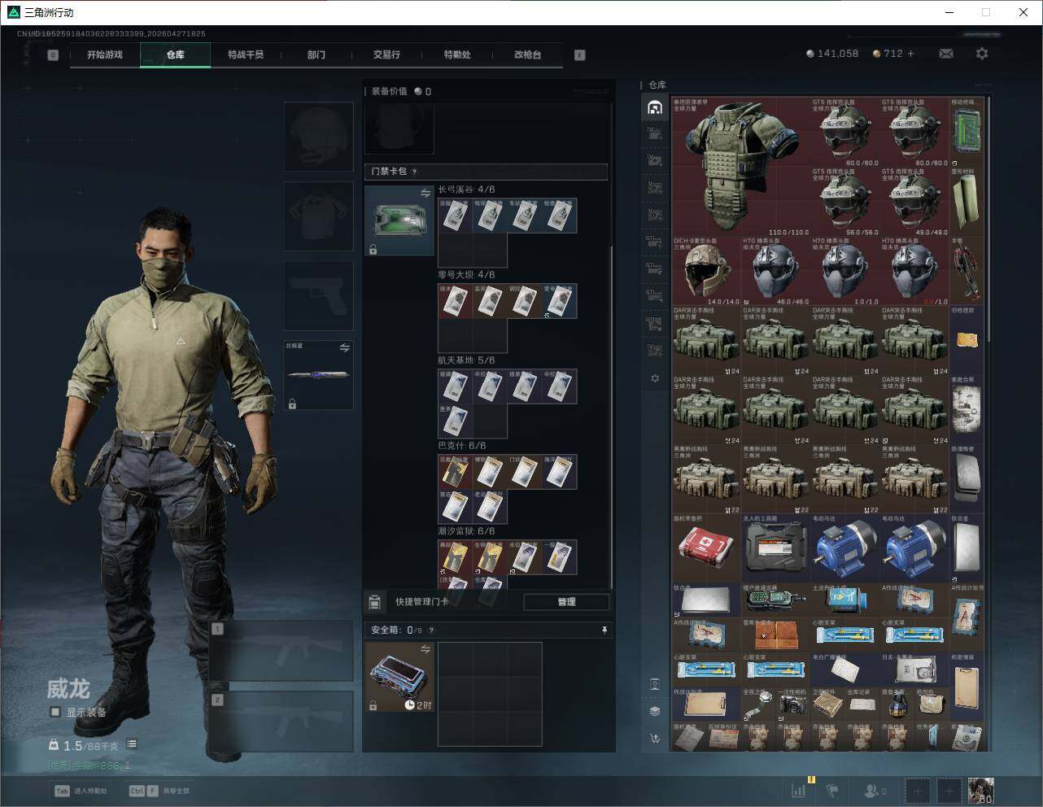Click primary weapon slot 2
This screenshot has height=807, width=1043.
point(281,722)
